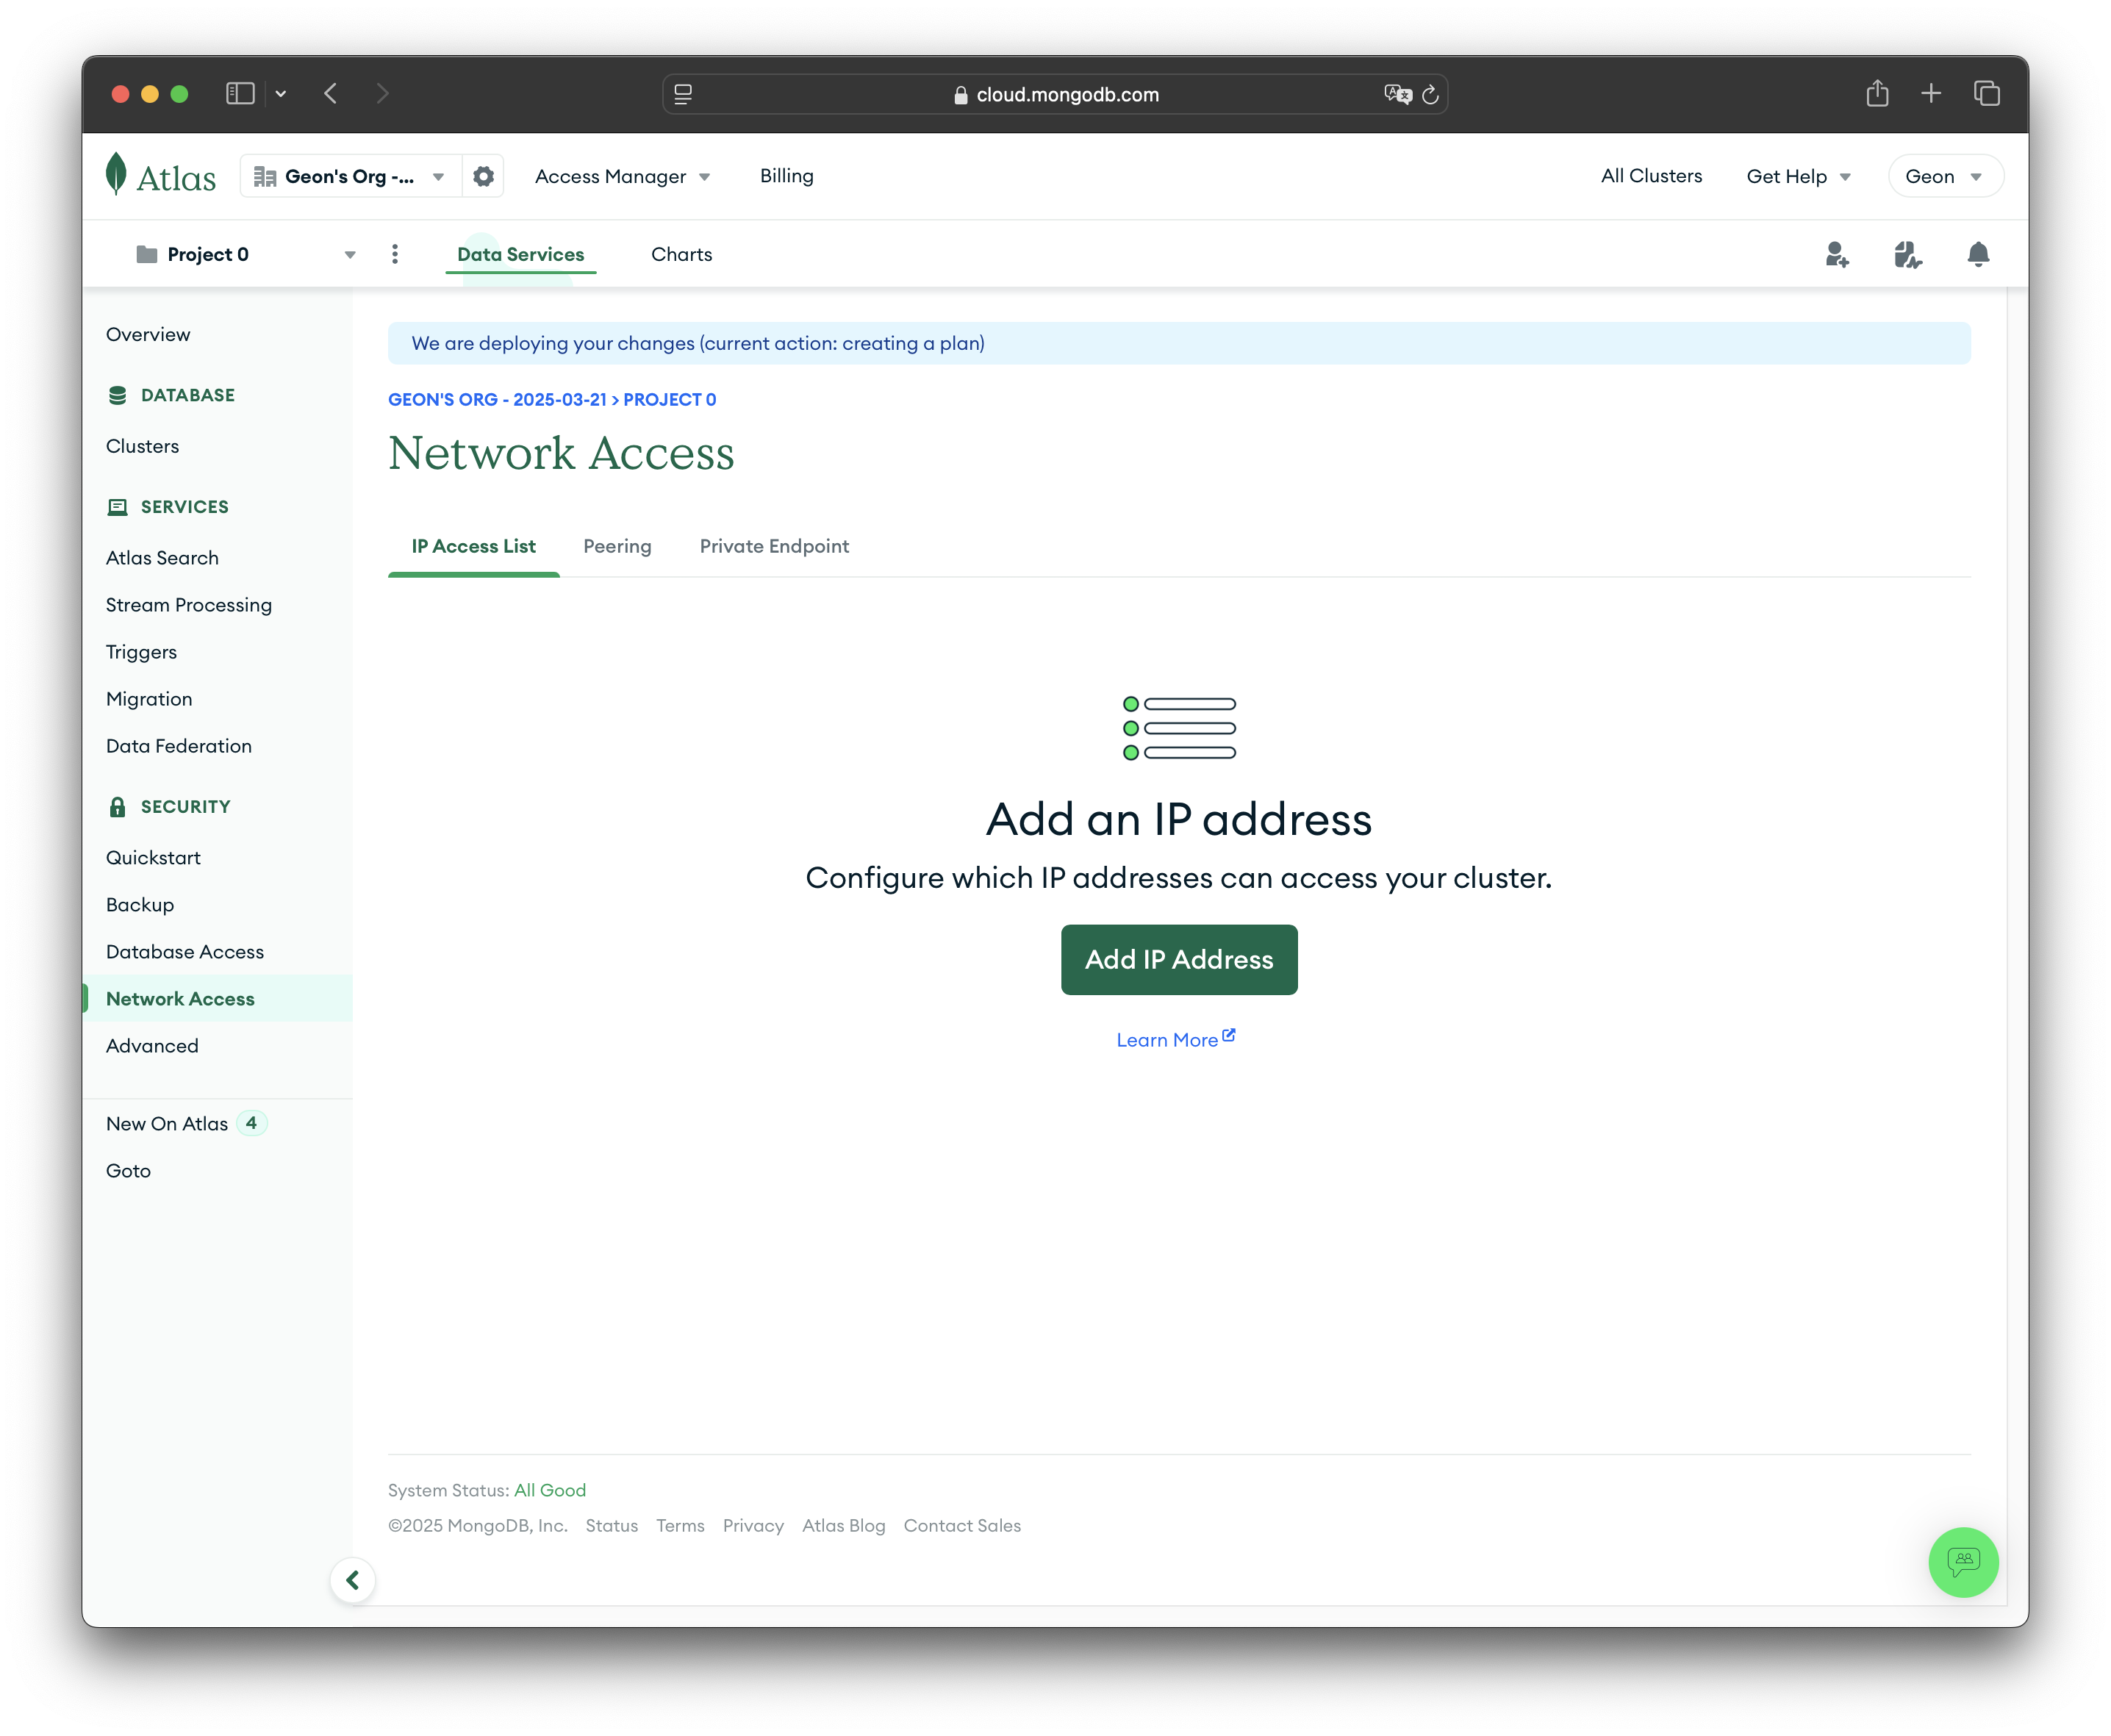Click the alerts bell icon
Viewport: 2111px width, 1736px height.
(x=1977, y=254)
